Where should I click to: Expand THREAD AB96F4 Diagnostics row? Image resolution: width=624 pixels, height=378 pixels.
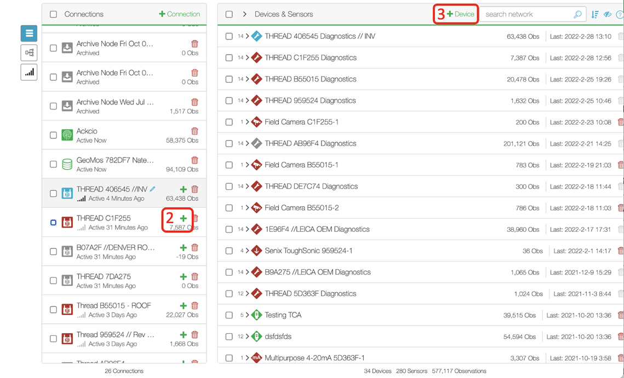click(247, 143)
